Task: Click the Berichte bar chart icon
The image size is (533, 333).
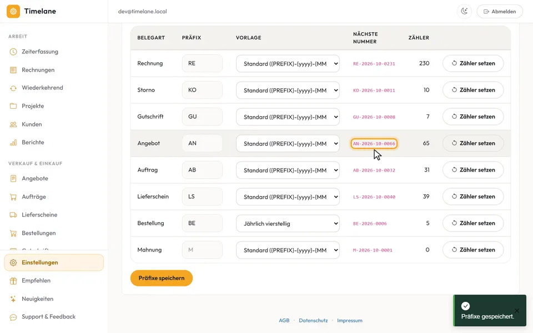Action: coord(13,143)
